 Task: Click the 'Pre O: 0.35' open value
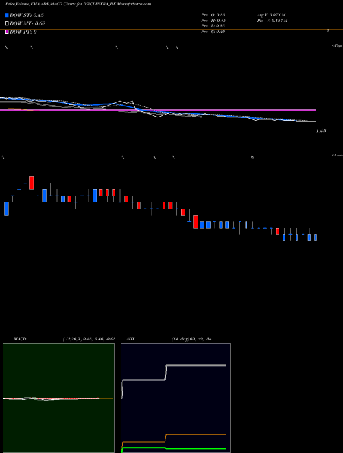click(x=213, y=15)
